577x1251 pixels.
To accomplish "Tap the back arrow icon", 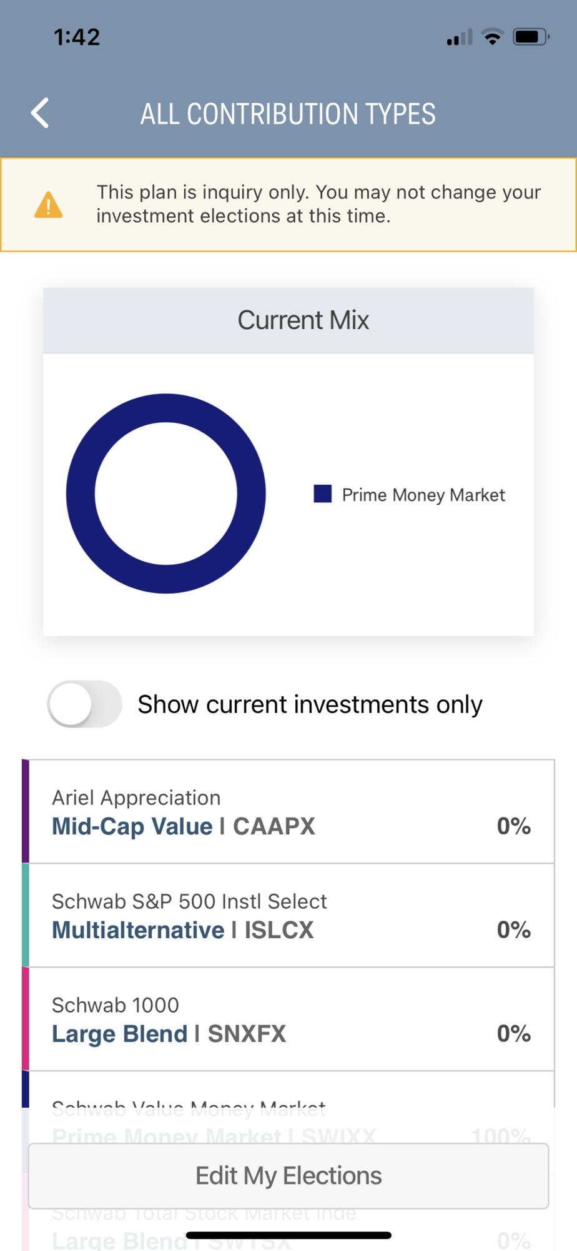I will point(40,113).
